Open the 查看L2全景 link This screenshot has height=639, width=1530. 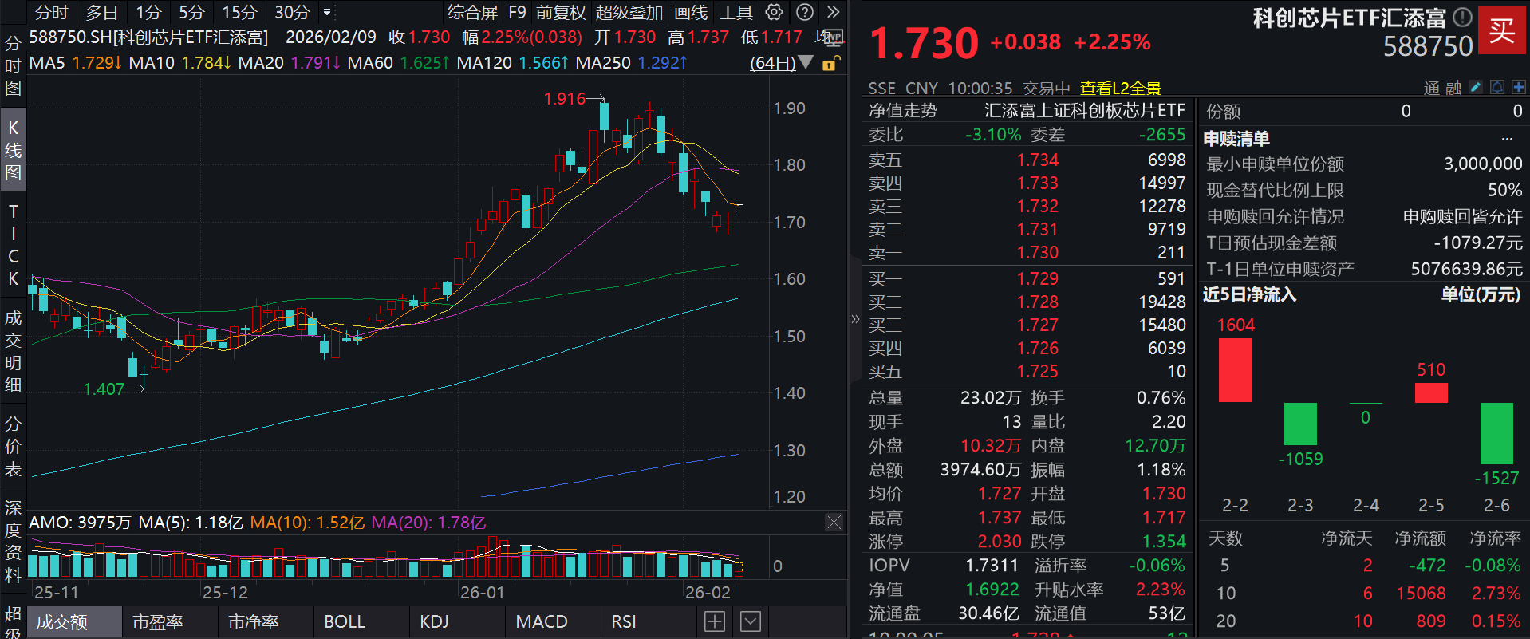[x=1120, y=88]
